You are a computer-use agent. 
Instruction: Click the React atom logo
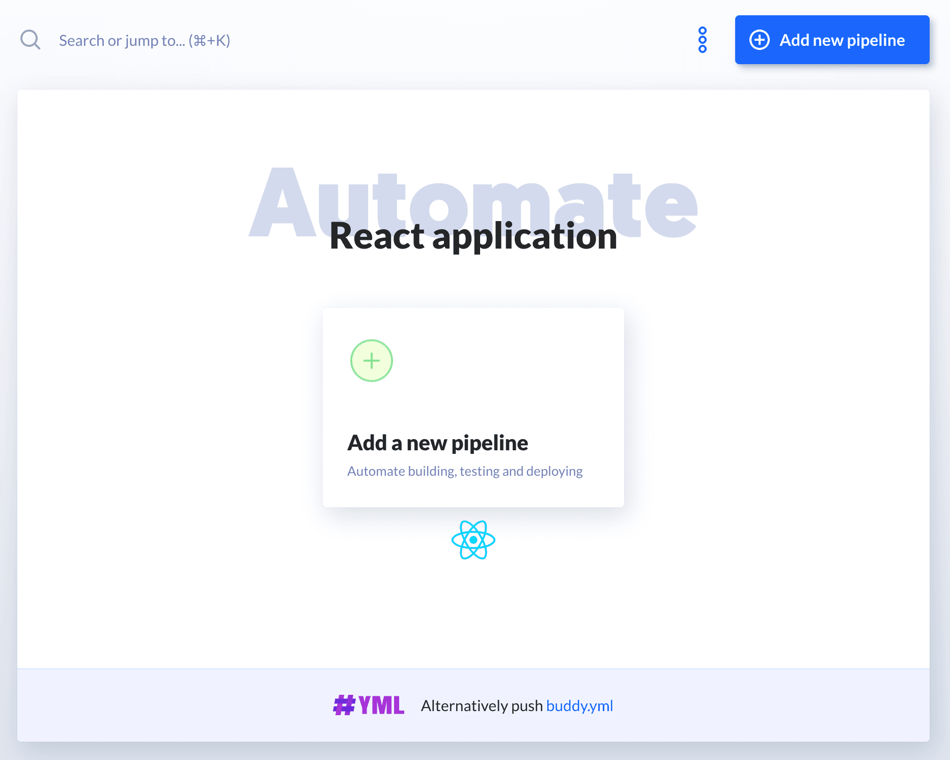click(473, 539)
